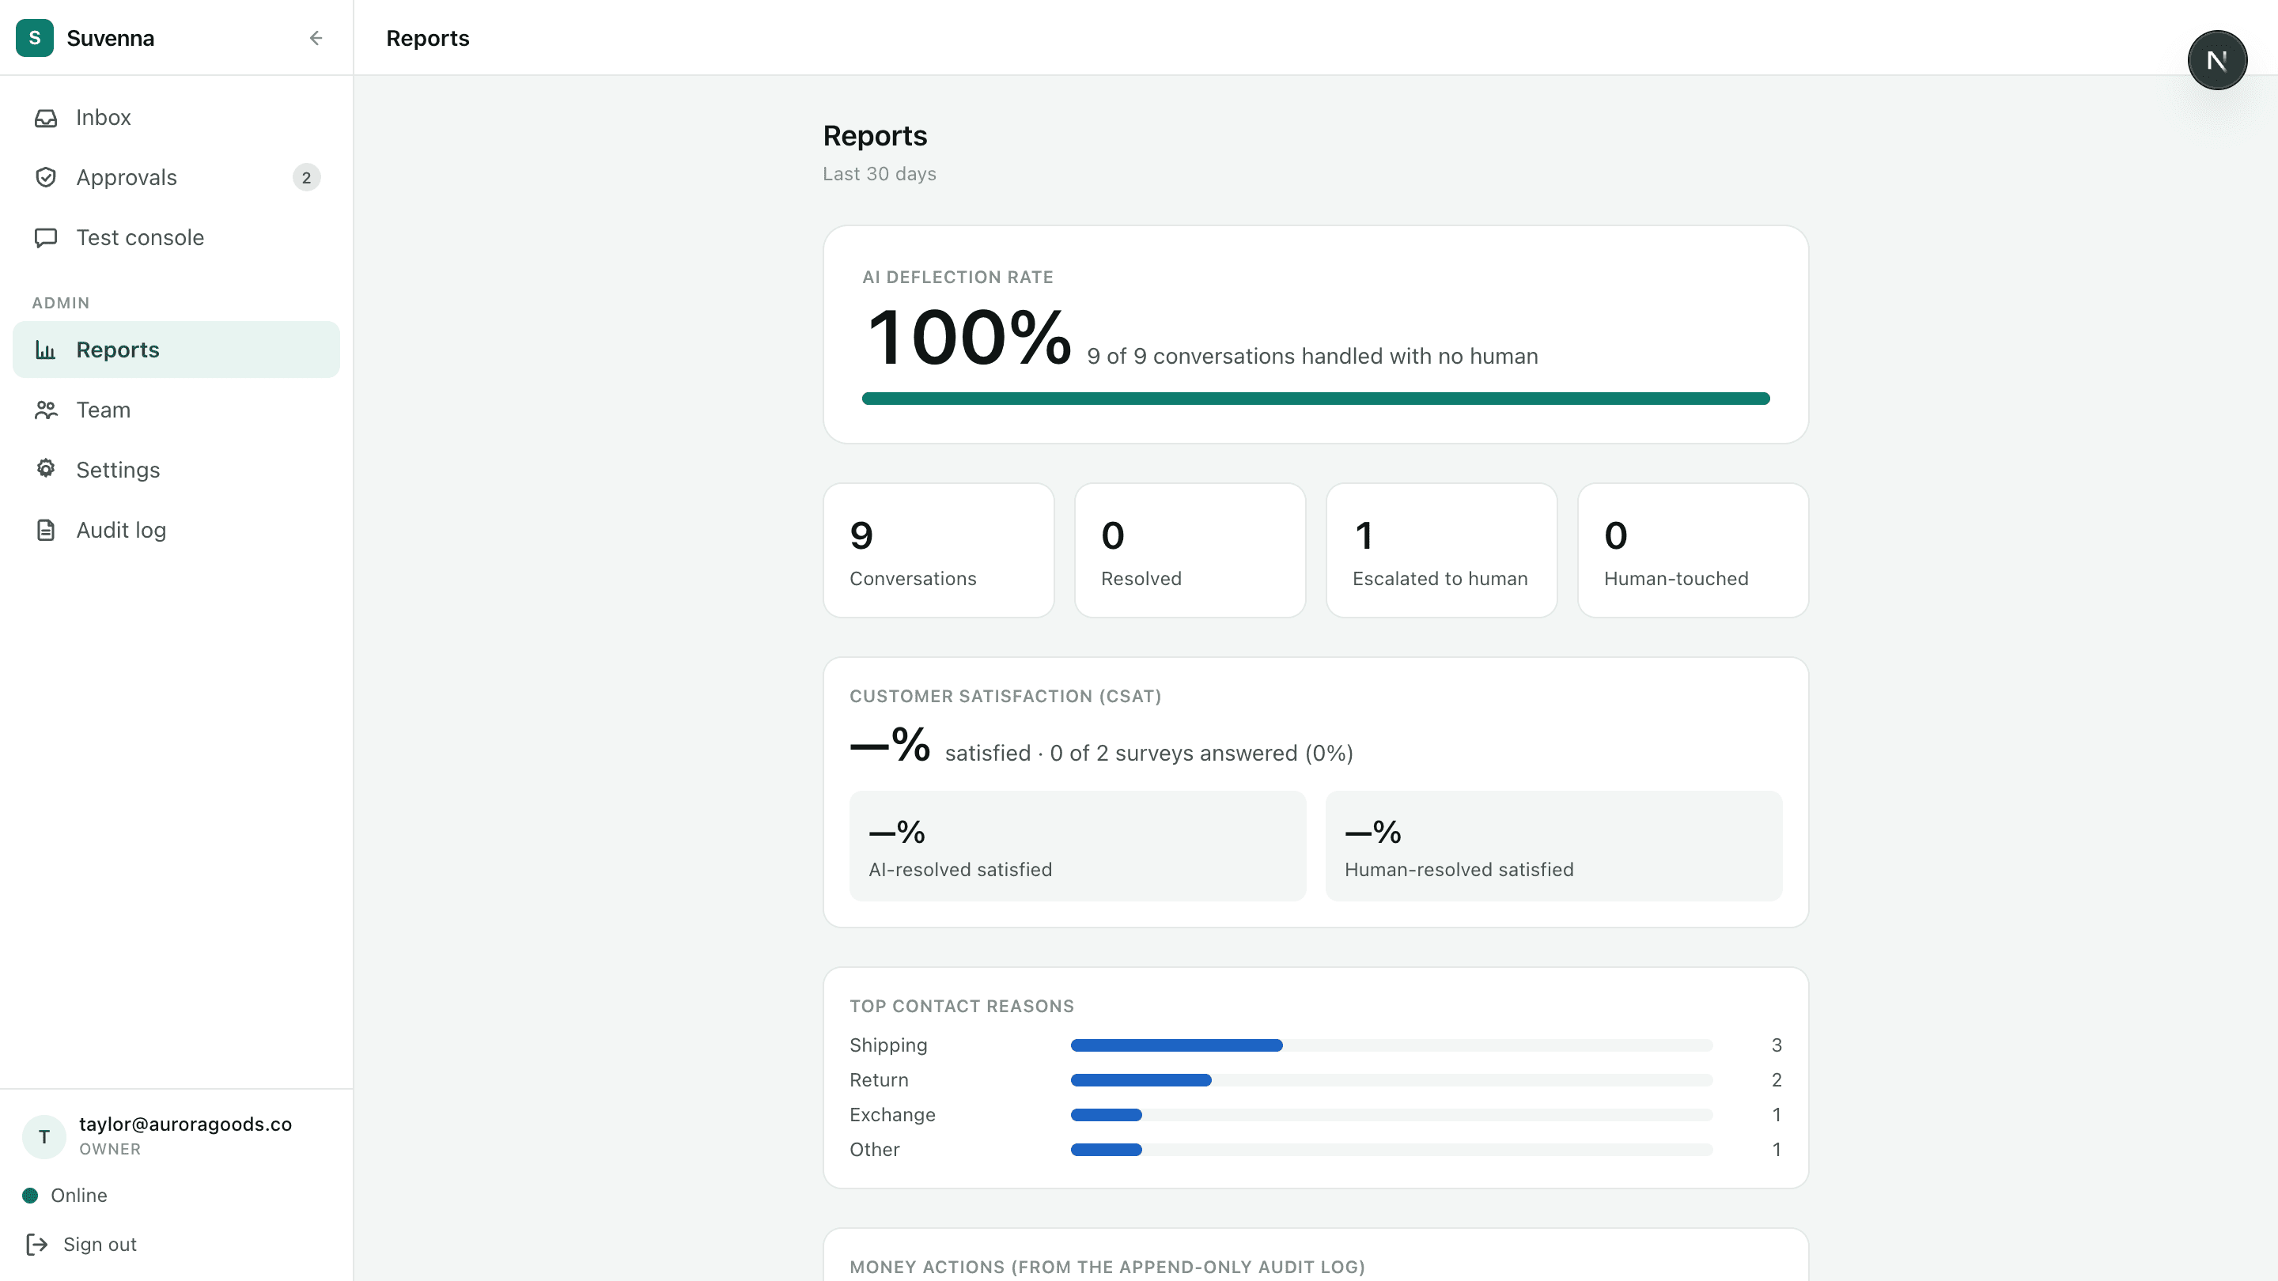Click the Human-resolved satisfied card

1553,846
